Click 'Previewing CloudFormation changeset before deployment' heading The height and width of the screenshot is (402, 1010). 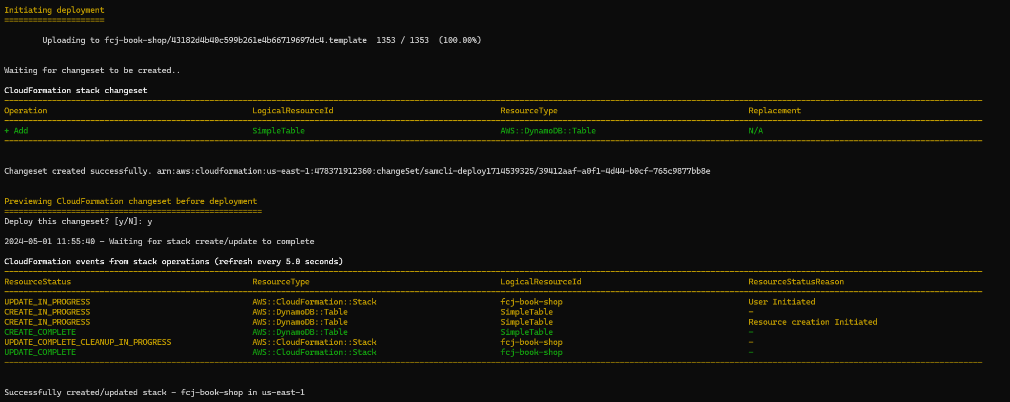tap(130, 201)
